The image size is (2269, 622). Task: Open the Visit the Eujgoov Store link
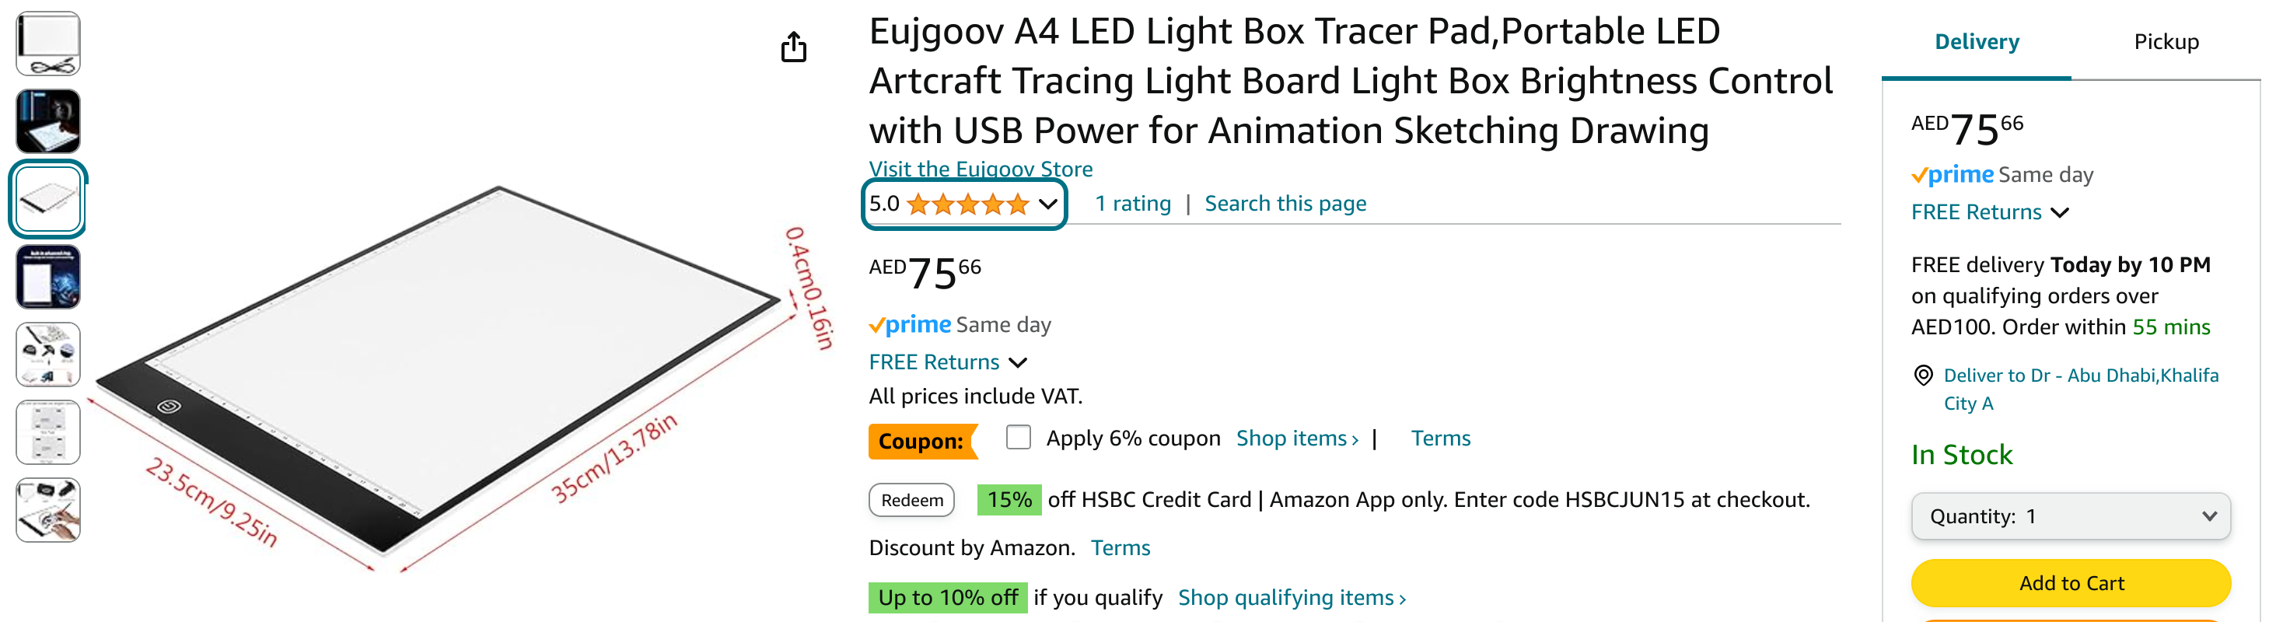point(981,168)
